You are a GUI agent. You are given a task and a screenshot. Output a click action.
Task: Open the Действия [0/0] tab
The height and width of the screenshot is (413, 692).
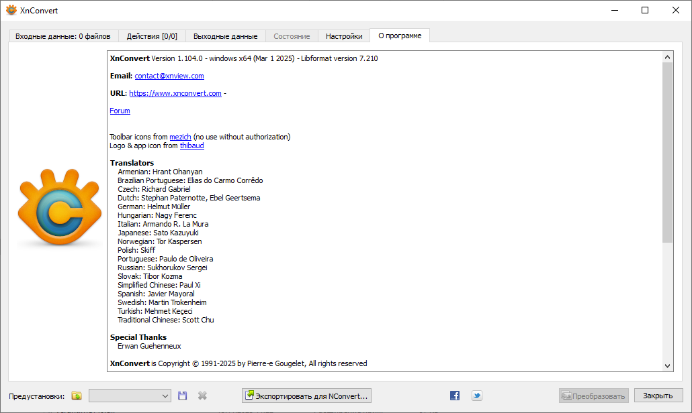tap(152, 36)
